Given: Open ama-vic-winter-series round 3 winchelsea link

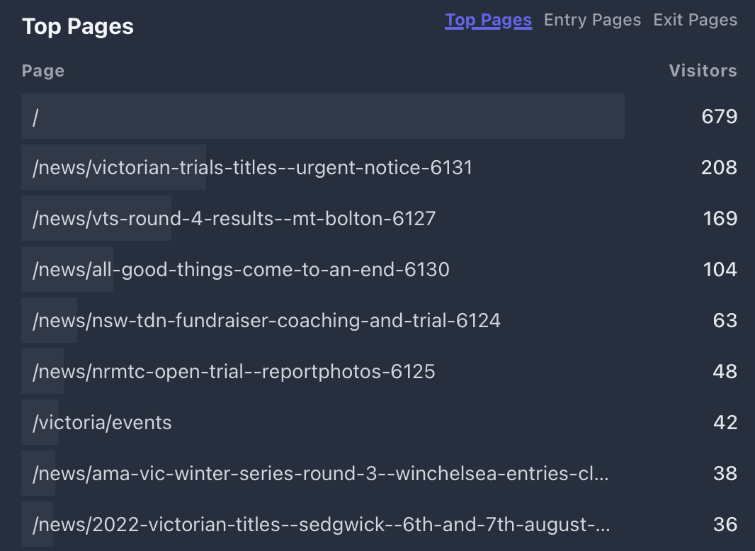Looking at the screenshot, I should pos(321,474).
